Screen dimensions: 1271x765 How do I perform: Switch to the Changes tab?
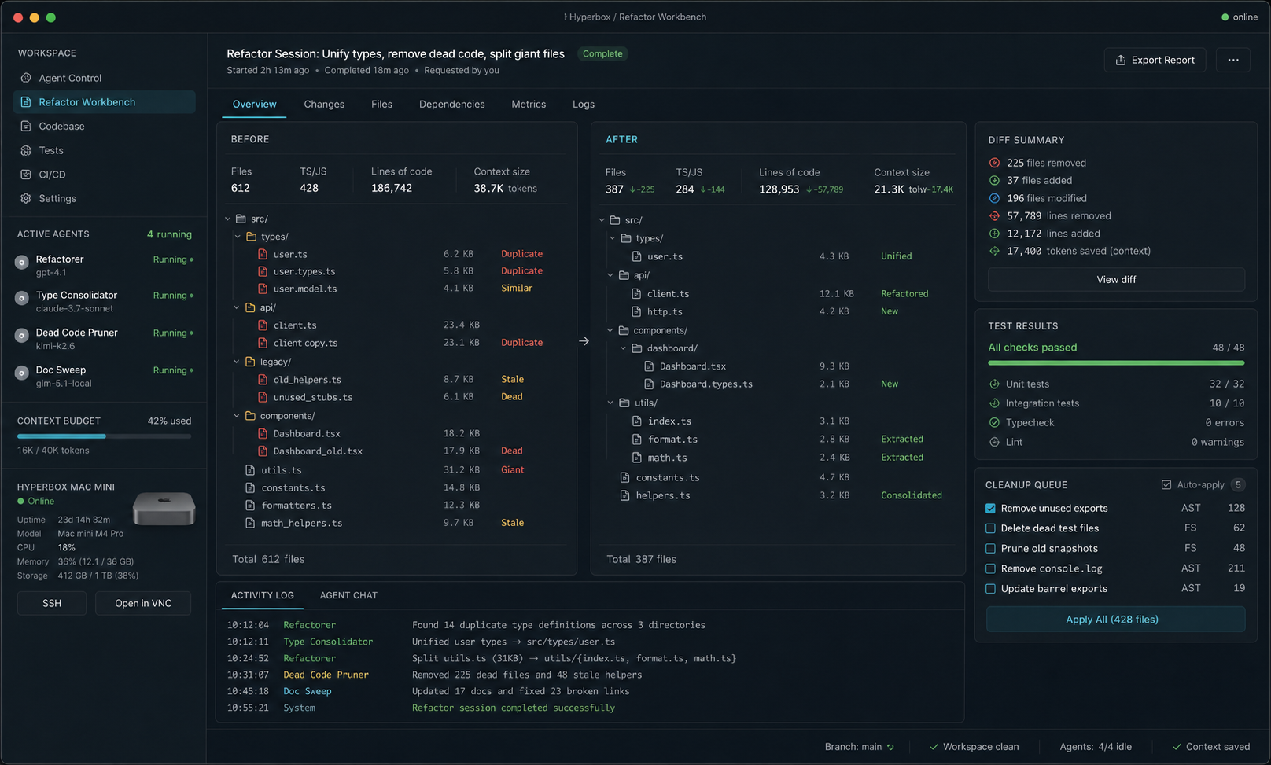tap(324, 104)
